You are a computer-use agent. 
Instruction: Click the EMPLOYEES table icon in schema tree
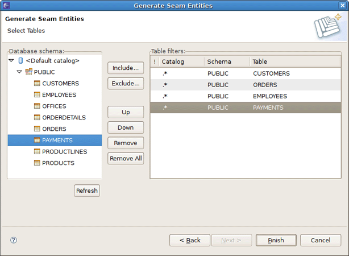pos(38,95)
